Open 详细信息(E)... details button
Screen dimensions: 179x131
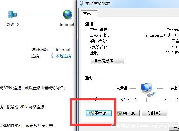107,61
